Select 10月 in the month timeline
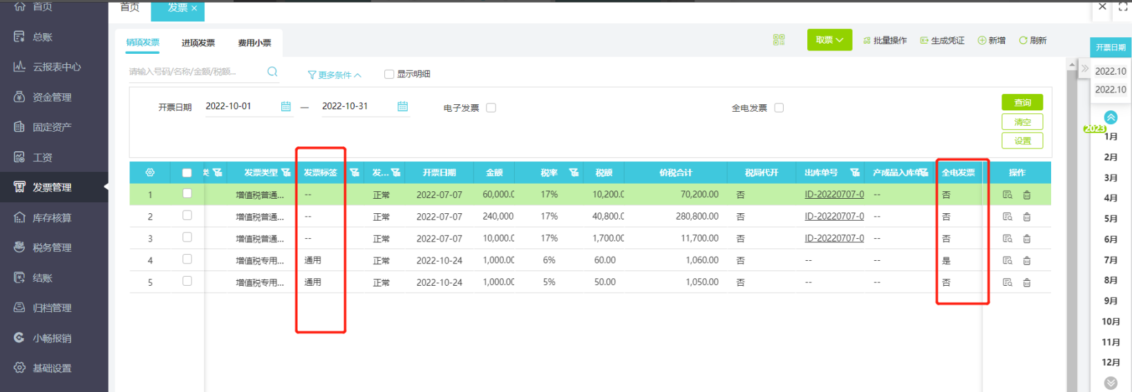 1111,322
